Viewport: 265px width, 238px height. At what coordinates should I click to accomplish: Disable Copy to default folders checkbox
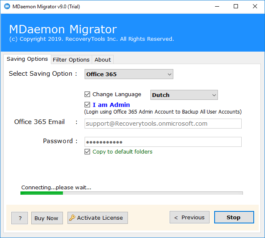[x=87, y=151]
